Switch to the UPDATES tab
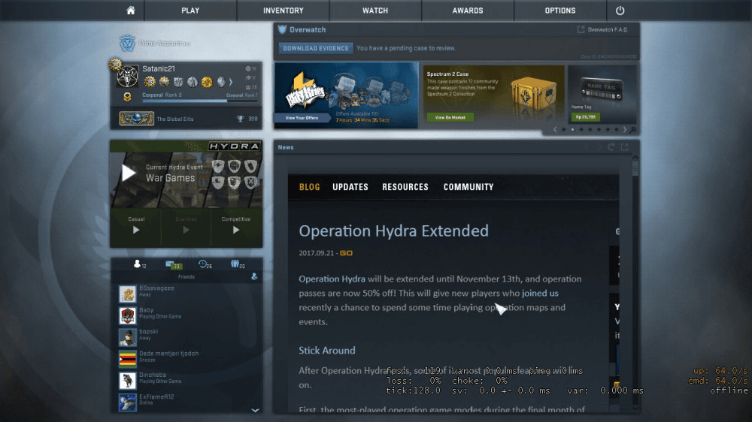 [x=350, y=187]
